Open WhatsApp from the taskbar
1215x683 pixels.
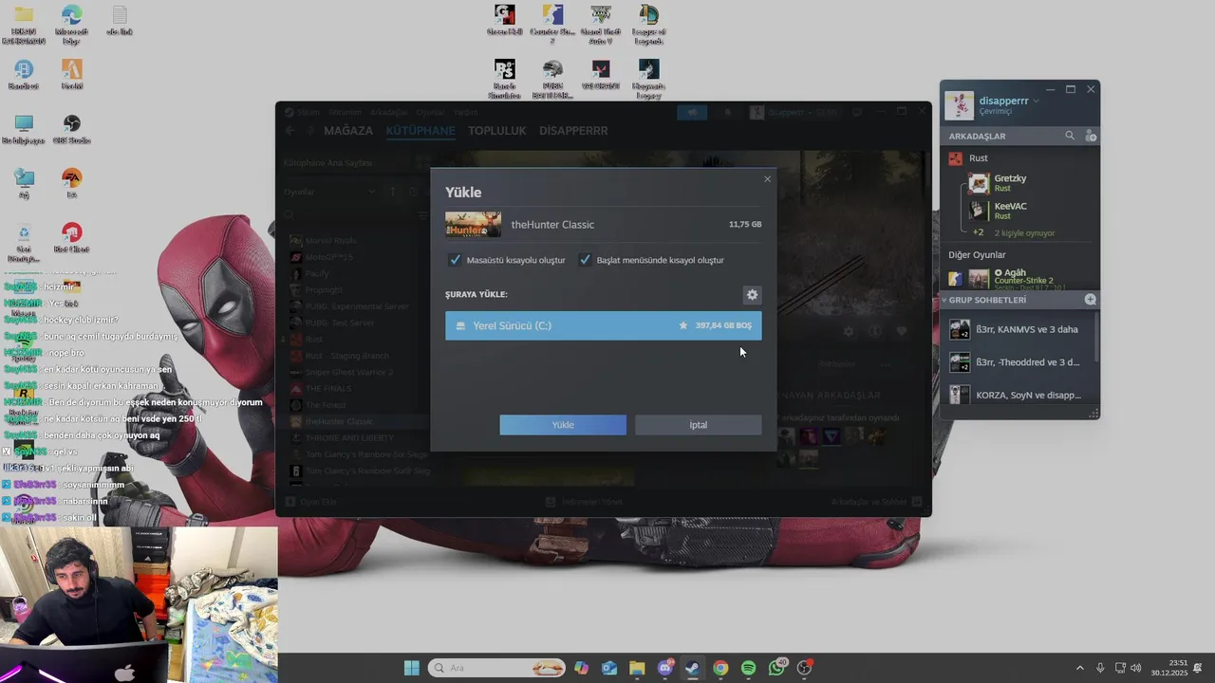[776, 668]
